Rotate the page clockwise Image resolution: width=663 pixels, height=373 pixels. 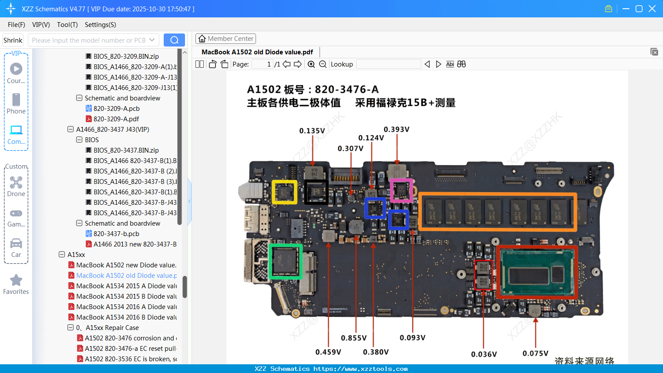point(224,64)
